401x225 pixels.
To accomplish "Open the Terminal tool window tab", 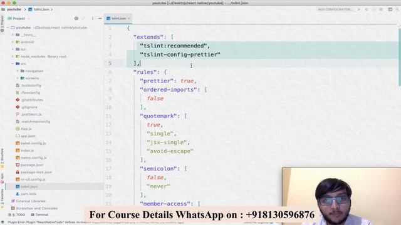I will [39, 215].
